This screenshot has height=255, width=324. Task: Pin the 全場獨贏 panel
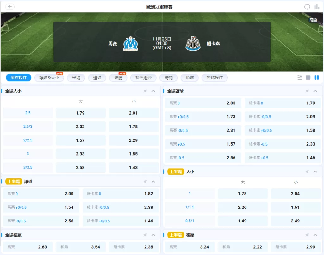tap(145, 235)
